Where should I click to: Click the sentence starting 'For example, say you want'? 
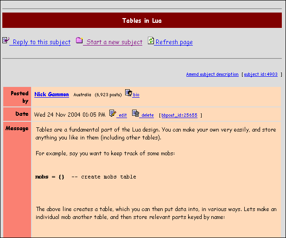[105, 153]
